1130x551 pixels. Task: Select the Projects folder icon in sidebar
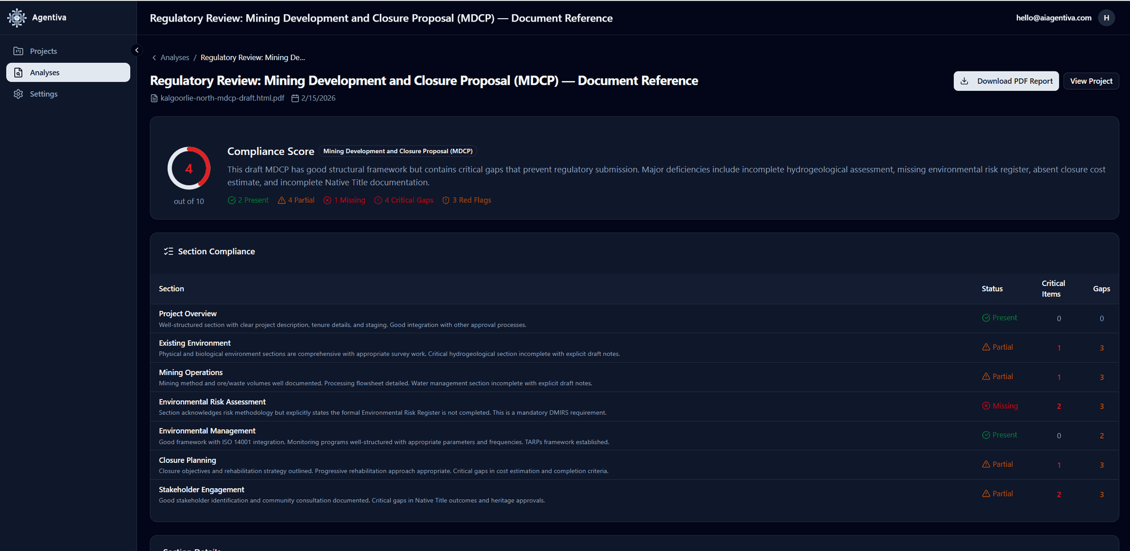(19, 51)
